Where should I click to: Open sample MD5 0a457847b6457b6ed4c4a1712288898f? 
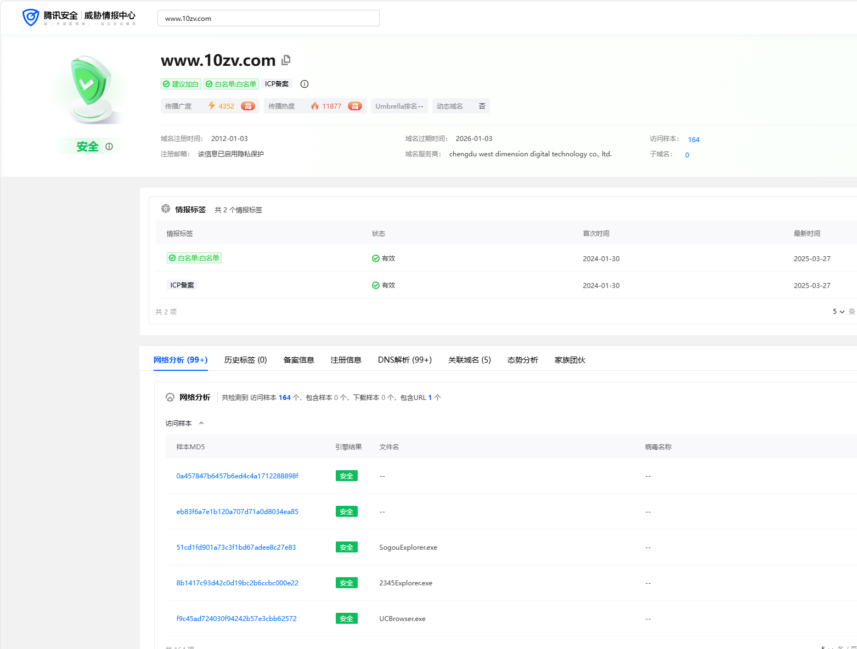point(237,476)
